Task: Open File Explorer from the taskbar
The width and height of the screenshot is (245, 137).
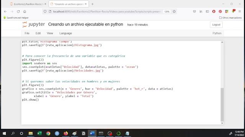Action: [31, 133]
